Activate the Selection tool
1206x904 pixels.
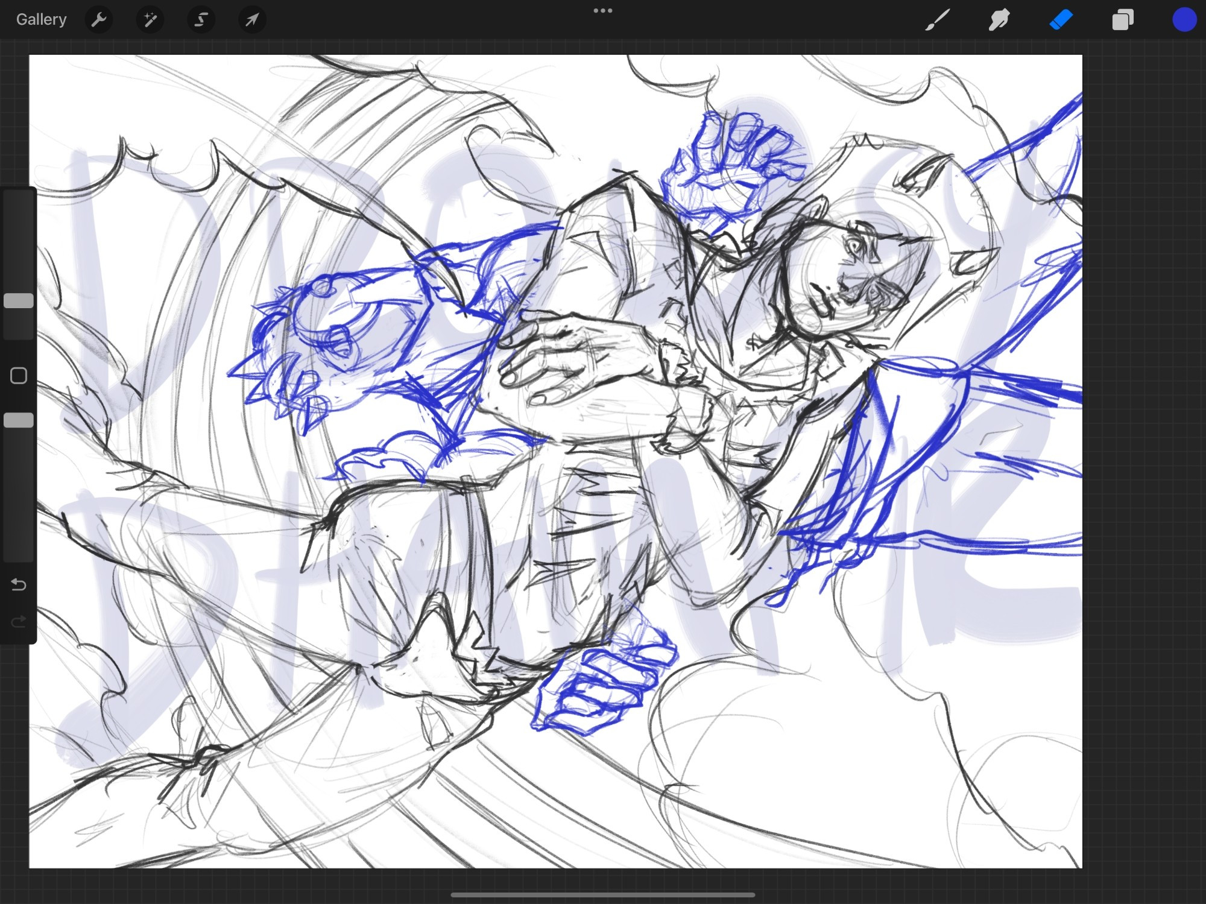[x=201, y=20]
